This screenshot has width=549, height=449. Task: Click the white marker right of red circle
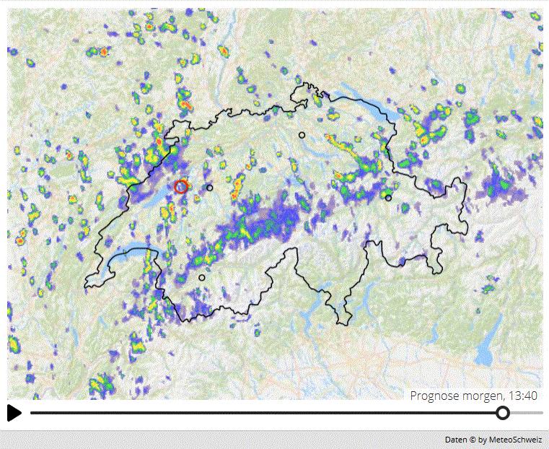[x=209, y=188]
